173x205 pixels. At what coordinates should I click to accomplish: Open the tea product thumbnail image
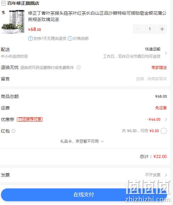13,22
